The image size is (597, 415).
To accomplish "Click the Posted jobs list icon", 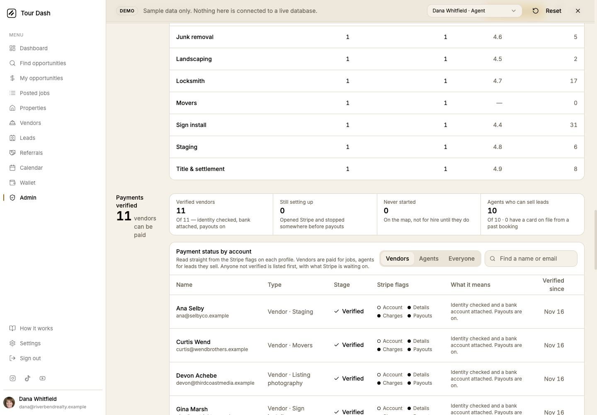I will 12,93.
